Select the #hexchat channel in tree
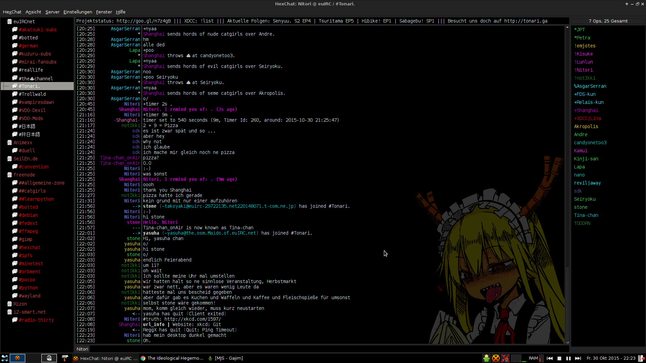This screenshot has height=363, width=646. coord(30,247)
